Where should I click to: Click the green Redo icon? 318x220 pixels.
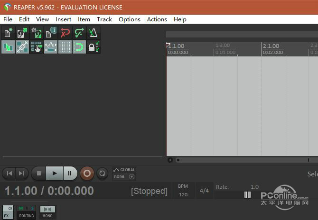coord(79,33)
